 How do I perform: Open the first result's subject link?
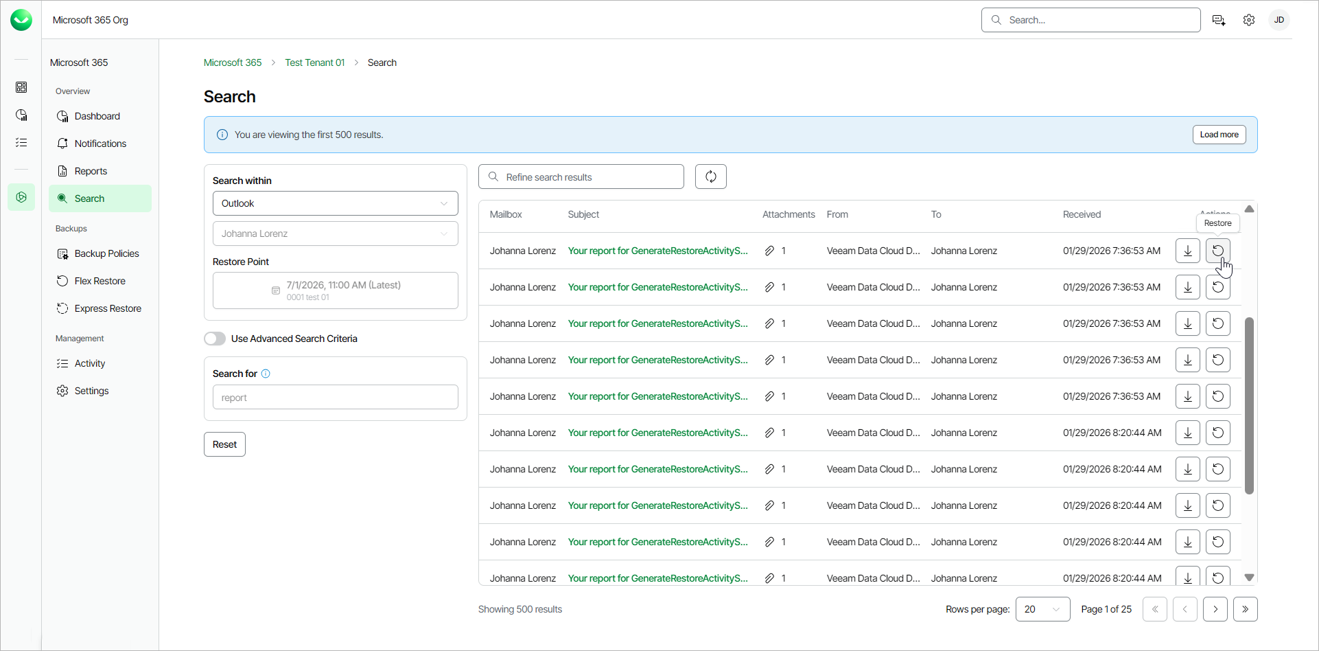(658, 251)
